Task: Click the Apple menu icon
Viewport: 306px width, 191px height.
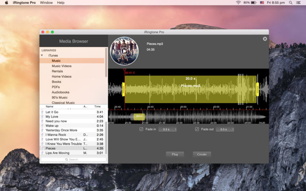Action: (7, 3)
